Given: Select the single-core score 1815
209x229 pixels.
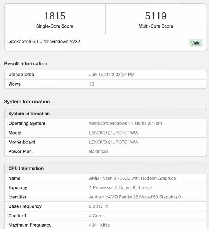Looking at the screenshot, I should (55, 16).
